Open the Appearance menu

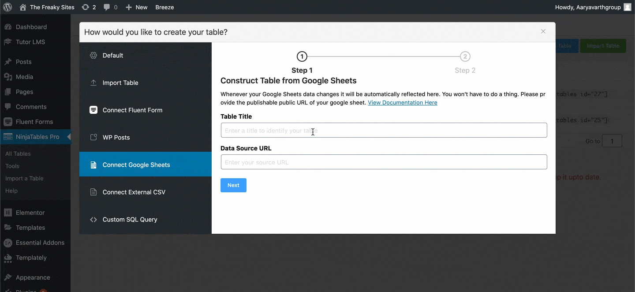[x=35, y=277]
